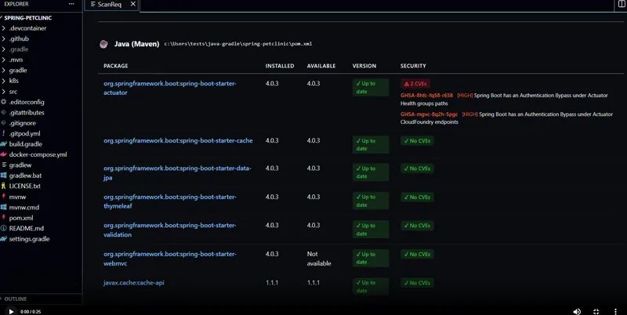Expand the .mvn folder
The height and width of the screenshot is (315, 627).
(16, 60)
